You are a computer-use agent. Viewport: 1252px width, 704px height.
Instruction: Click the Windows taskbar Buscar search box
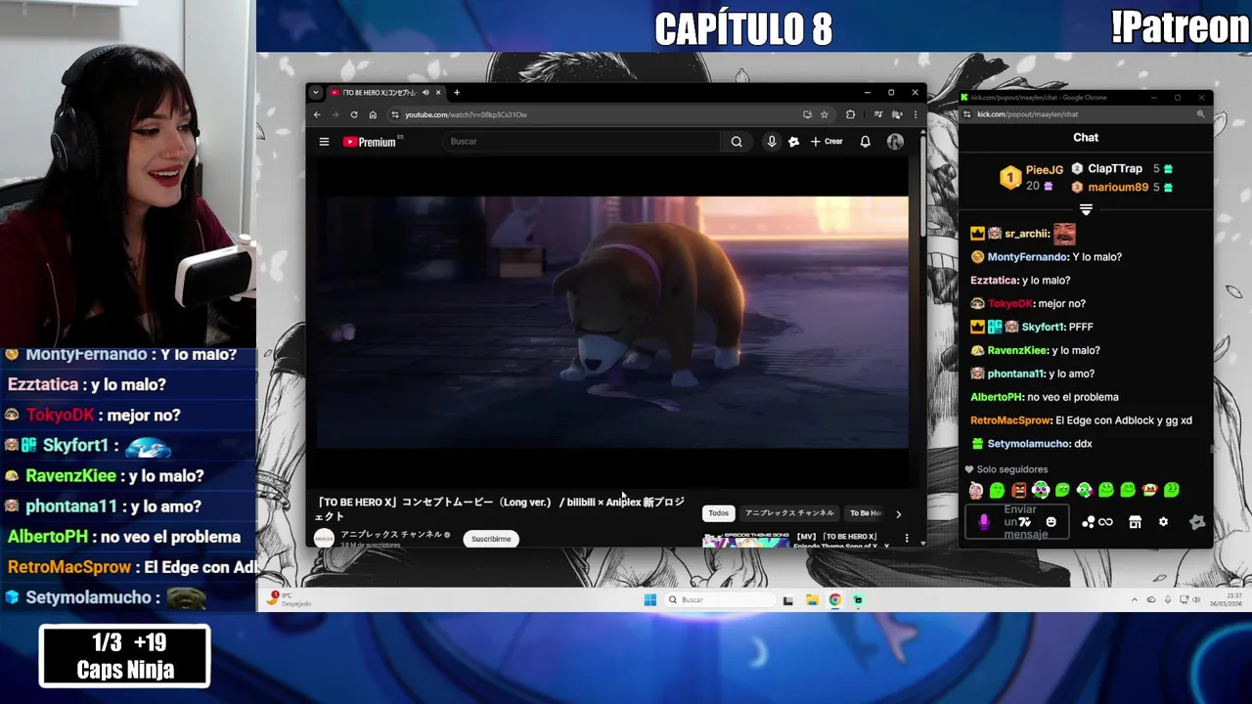point(718,599)
